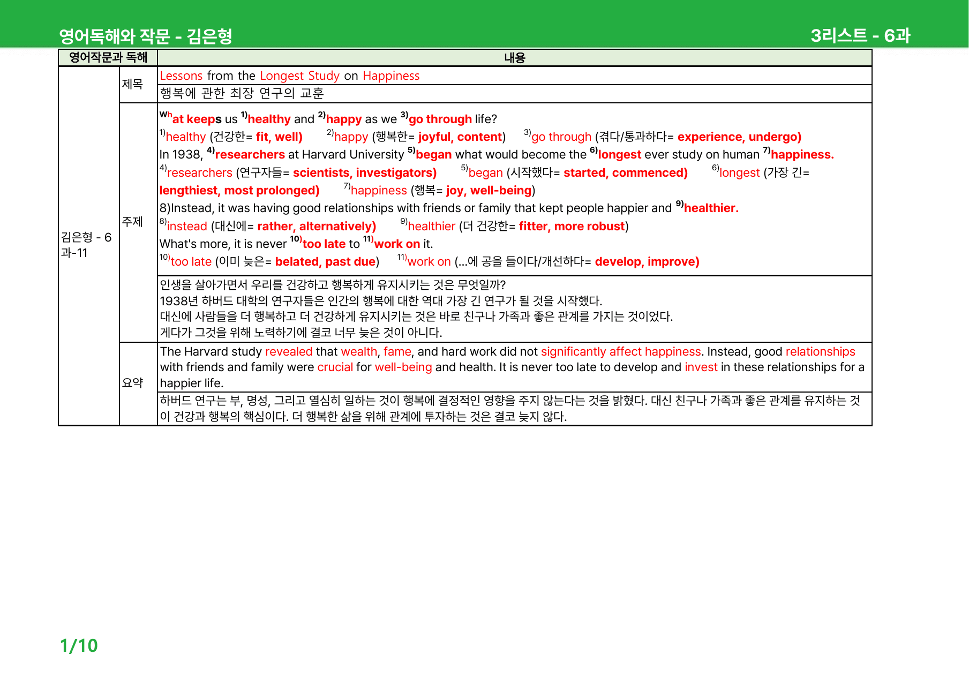The width and height of the screenshot is (969, 685).
Task: Click the red word 'invest' in the summary
Action: click(x=701, y=367)
